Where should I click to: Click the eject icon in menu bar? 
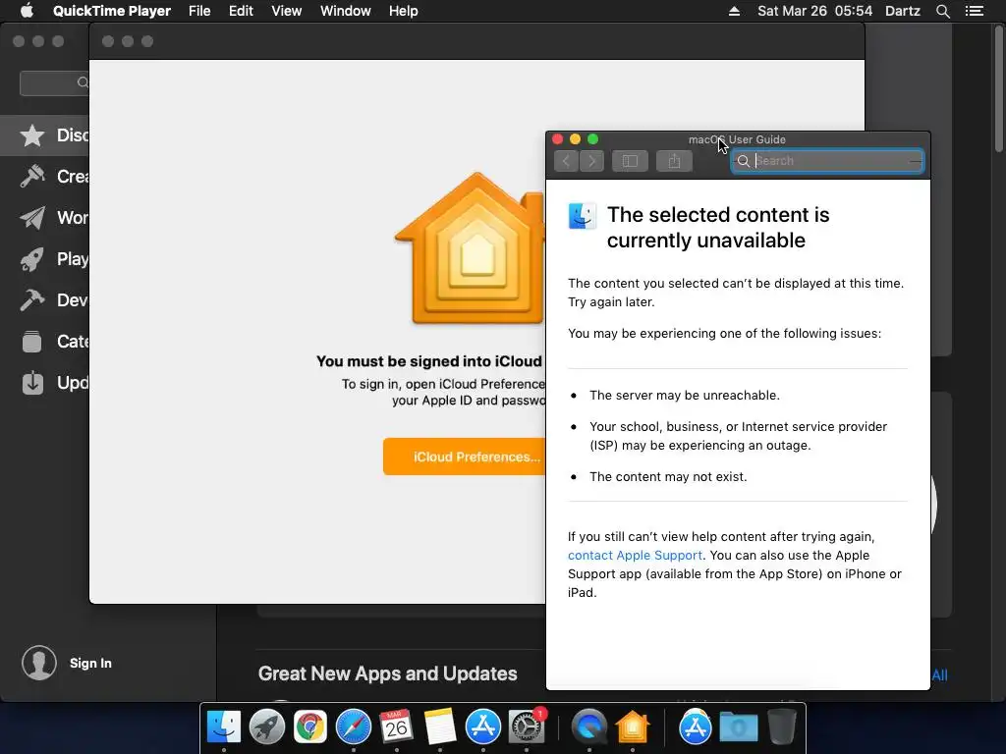coord(735,11)
